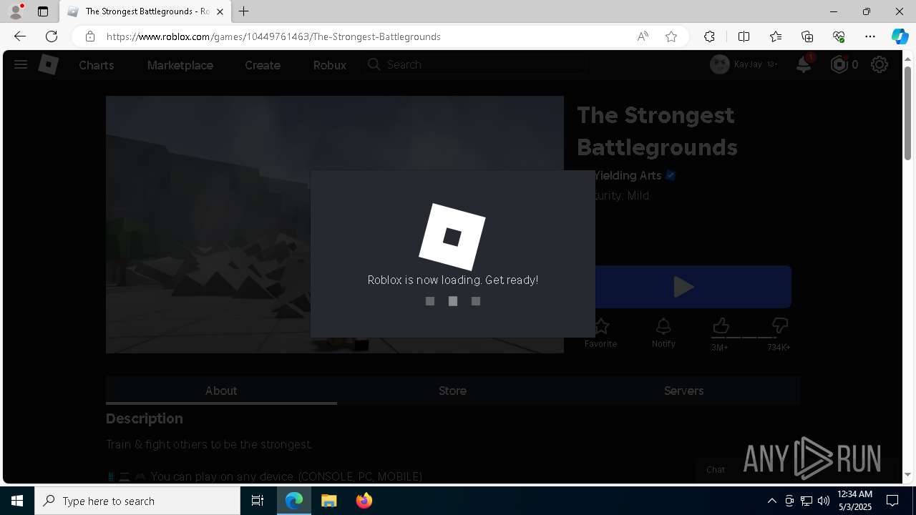Close The Strongest Battlegrounds tab
916x515 pixels.
(x=220, y=11)
